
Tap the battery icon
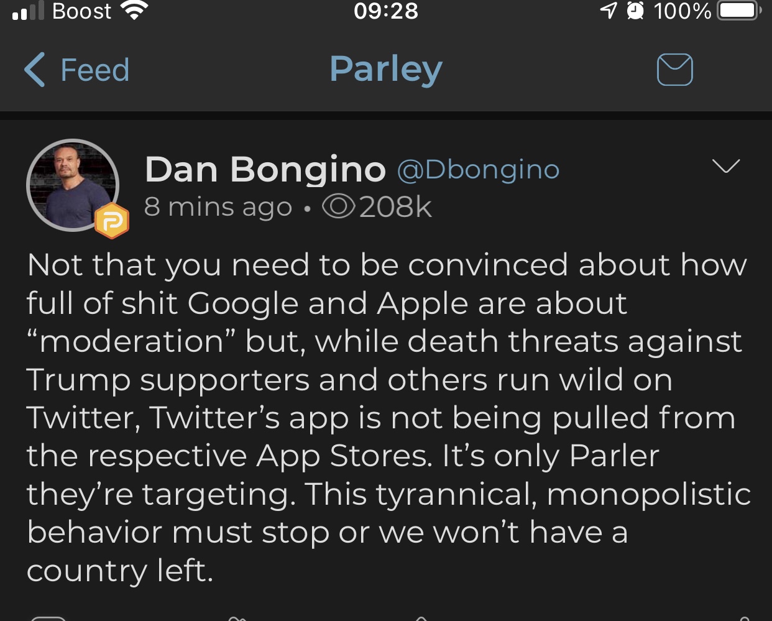coord(738,11)
